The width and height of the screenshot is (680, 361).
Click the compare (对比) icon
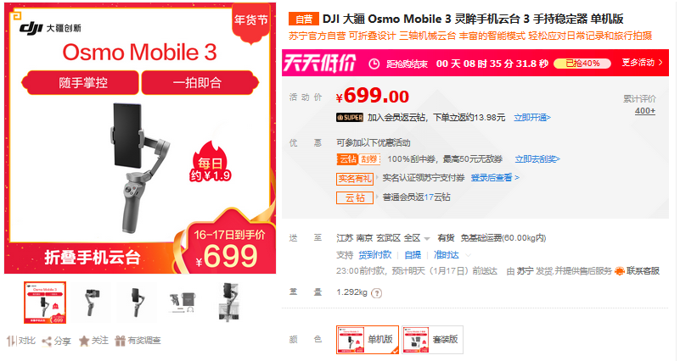[11, 341]
